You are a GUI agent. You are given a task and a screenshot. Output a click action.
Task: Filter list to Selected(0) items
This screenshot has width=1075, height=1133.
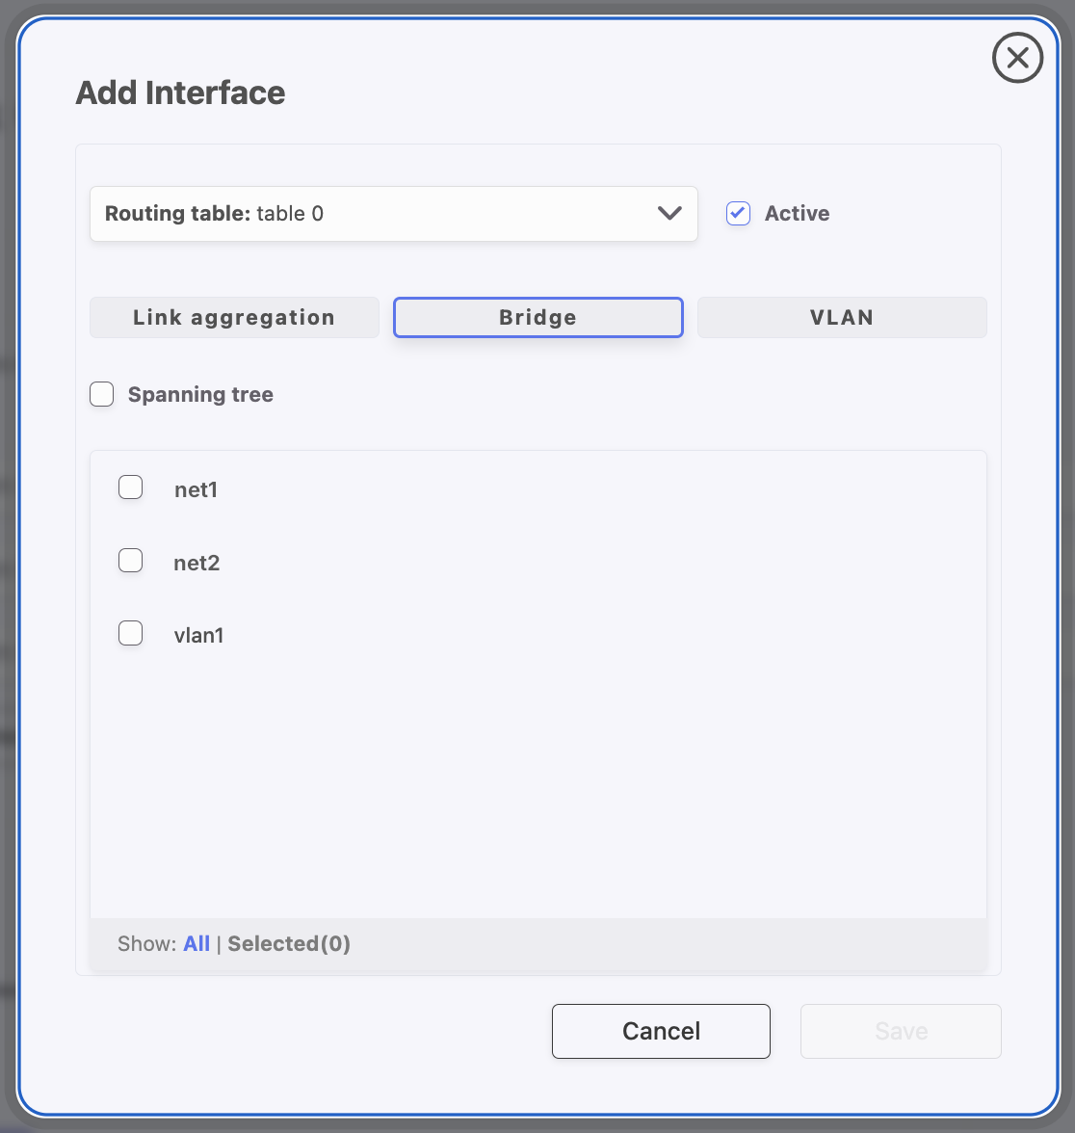click(x=289, y=944)
